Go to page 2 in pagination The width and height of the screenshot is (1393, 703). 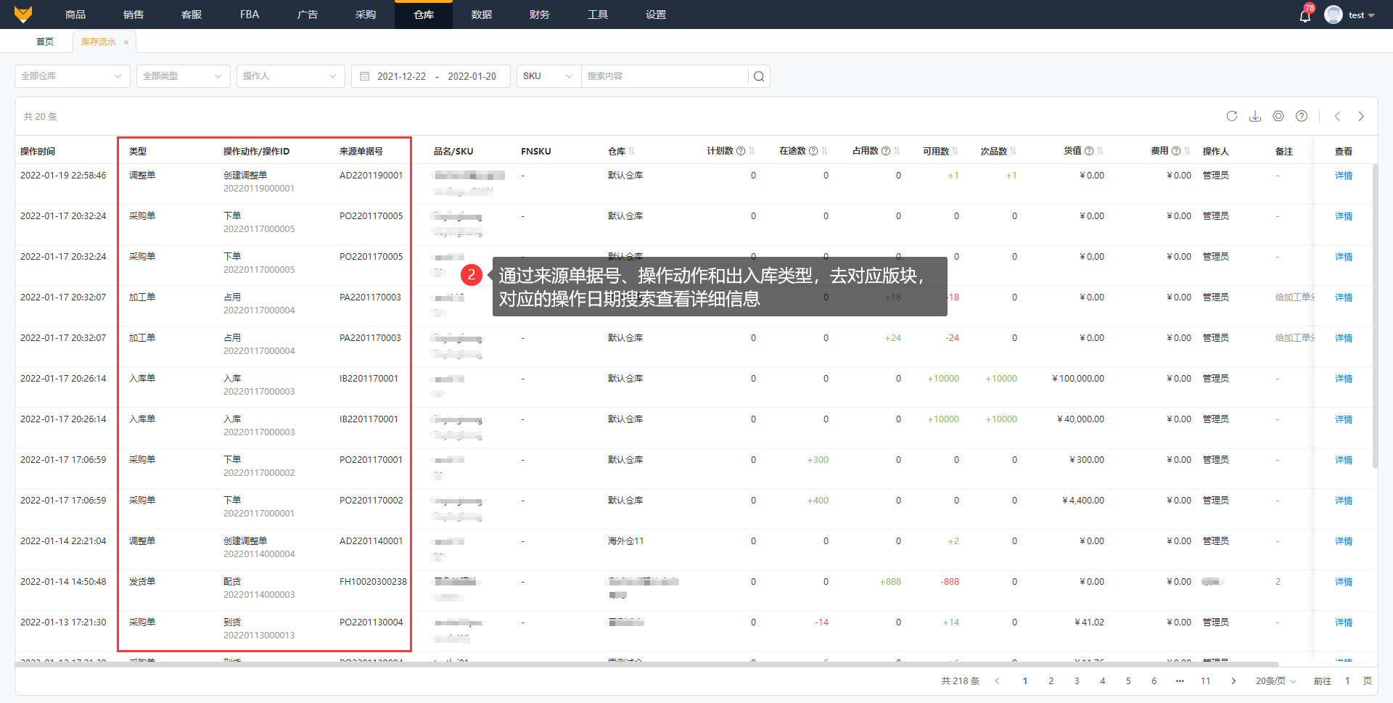pos(1051,681)
